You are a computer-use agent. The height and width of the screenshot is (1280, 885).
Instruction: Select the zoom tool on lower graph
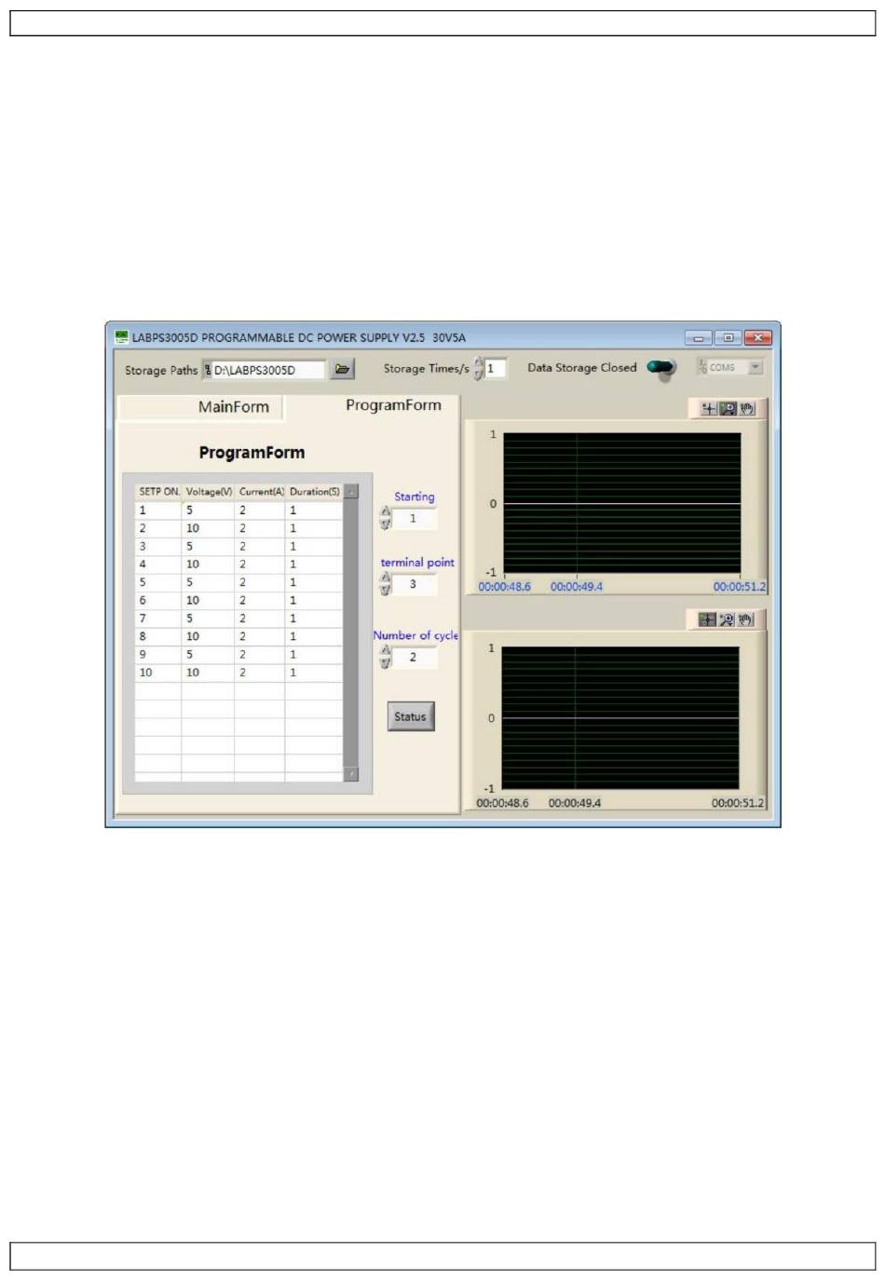pos(727,620)
